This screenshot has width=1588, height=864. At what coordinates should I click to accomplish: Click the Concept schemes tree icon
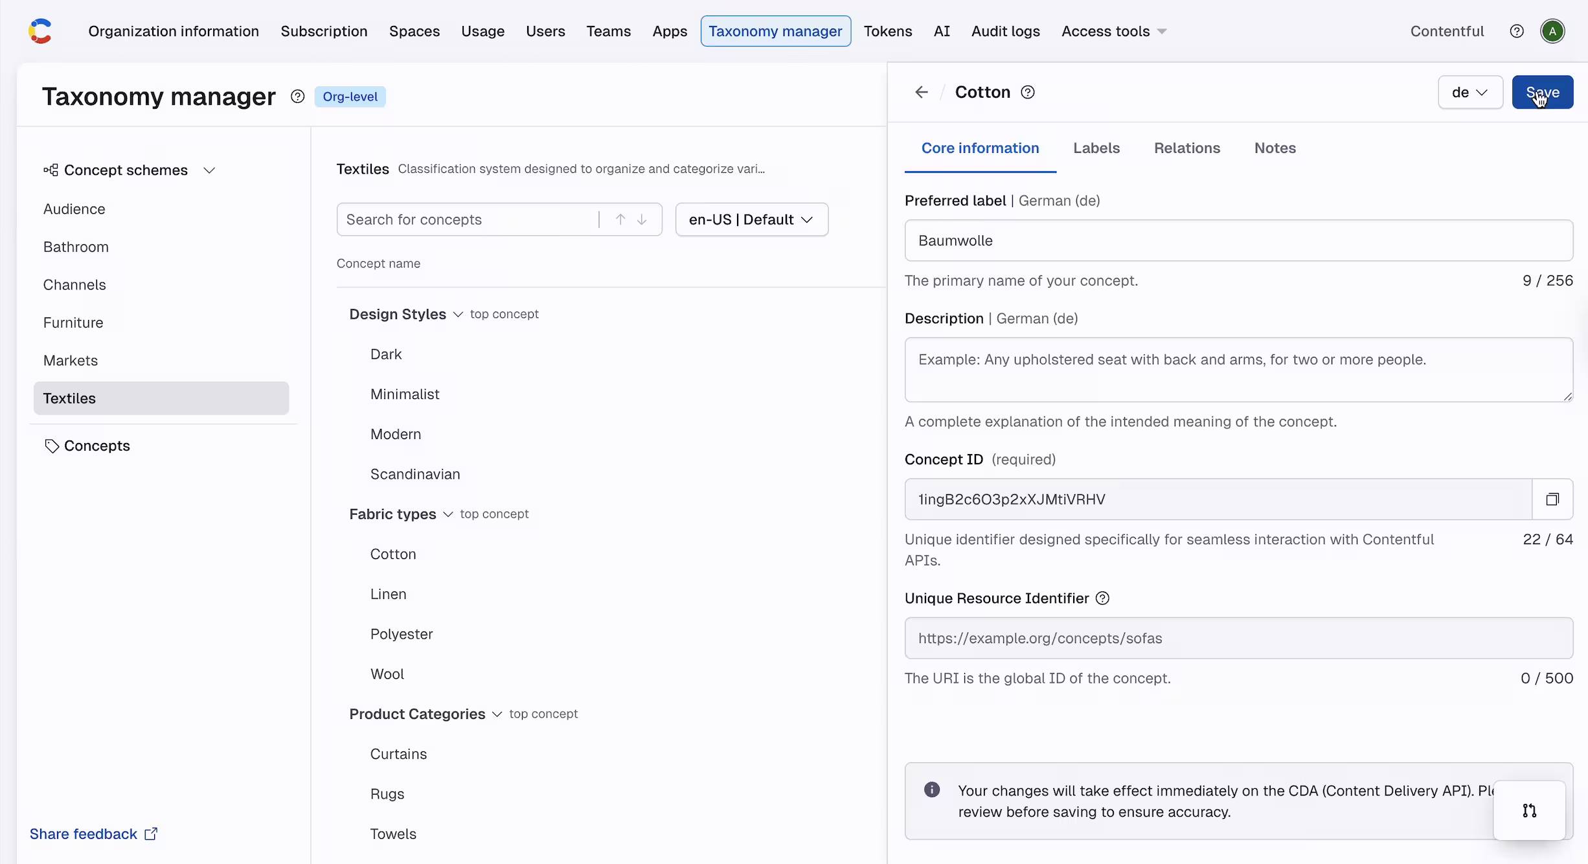pos(51,170)
